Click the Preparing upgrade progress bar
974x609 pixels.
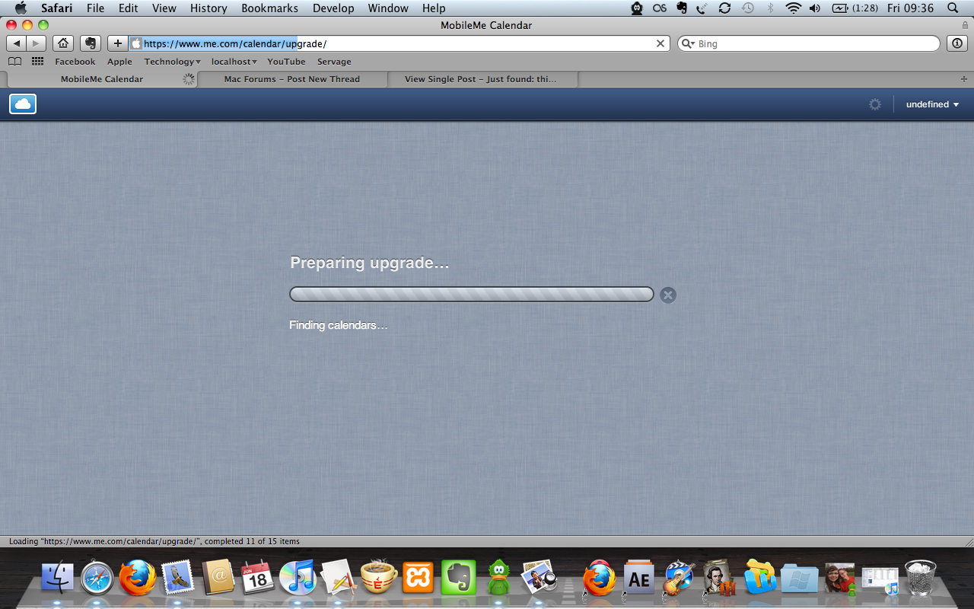(472, 295)
